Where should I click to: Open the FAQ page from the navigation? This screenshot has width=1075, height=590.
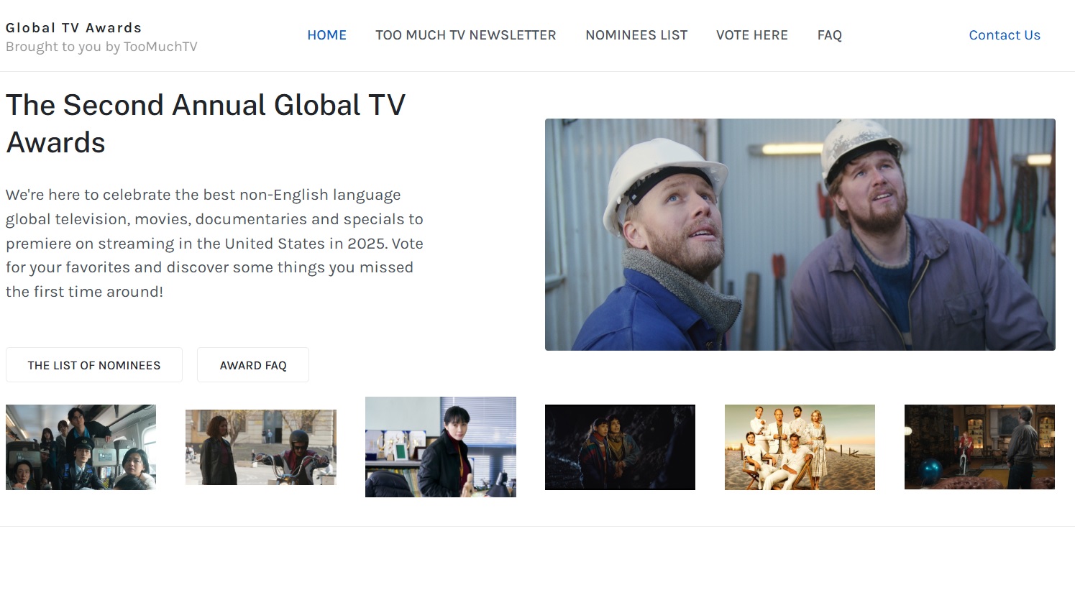point(829,34)
